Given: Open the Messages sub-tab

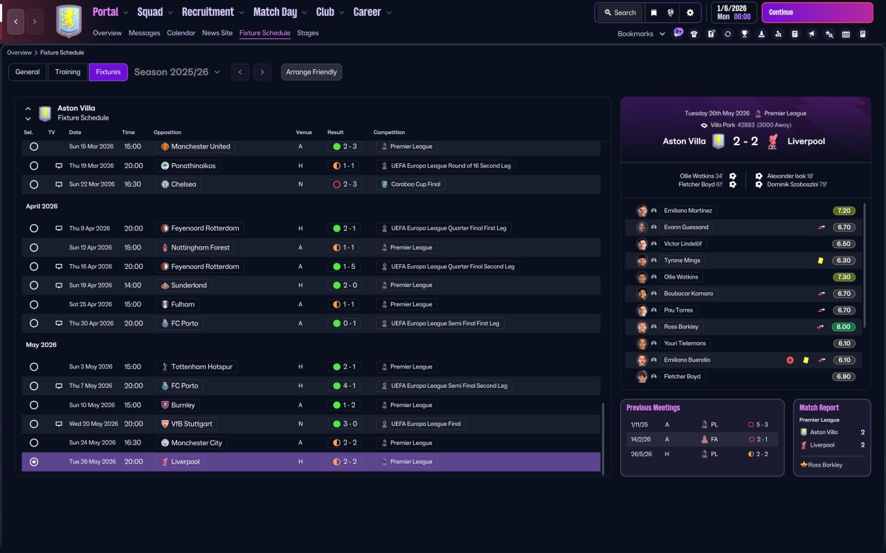Looking at the screenshot, I should [144, 33].
